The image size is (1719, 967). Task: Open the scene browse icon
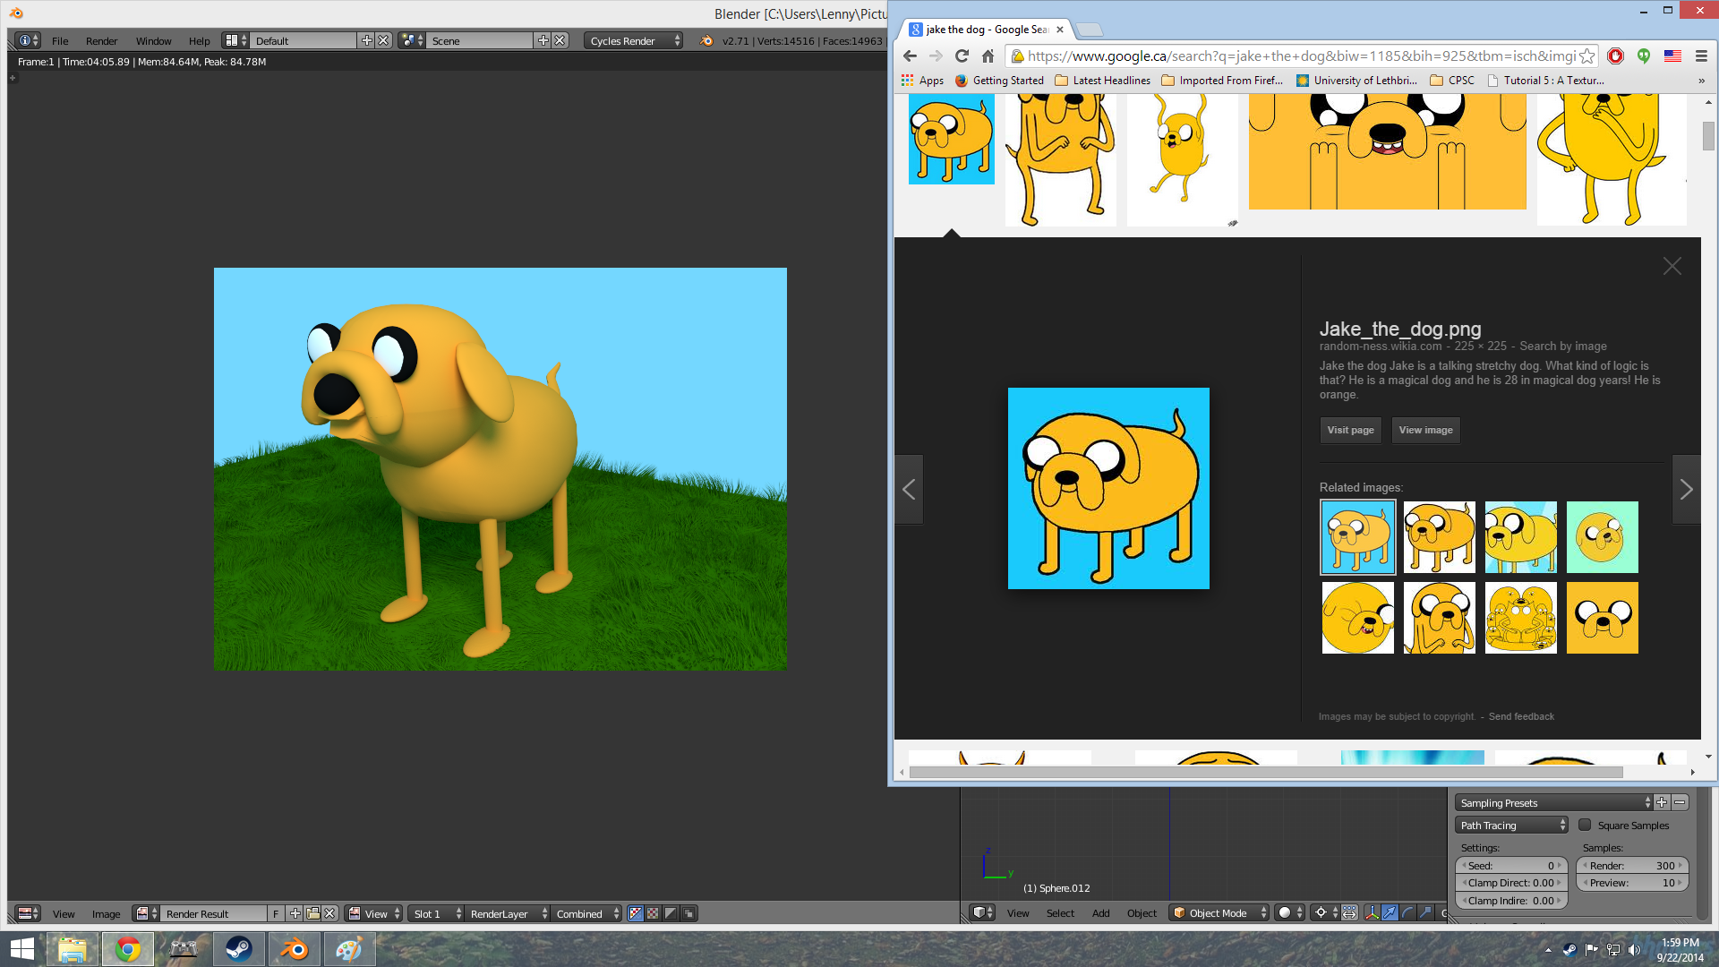(x=412, y=40)
